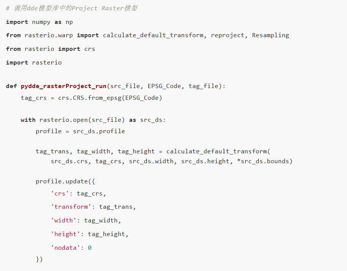Click 'Resampling' in the import line
The height and width of the screenshot is (271, 347).
(x=270, y=35)
